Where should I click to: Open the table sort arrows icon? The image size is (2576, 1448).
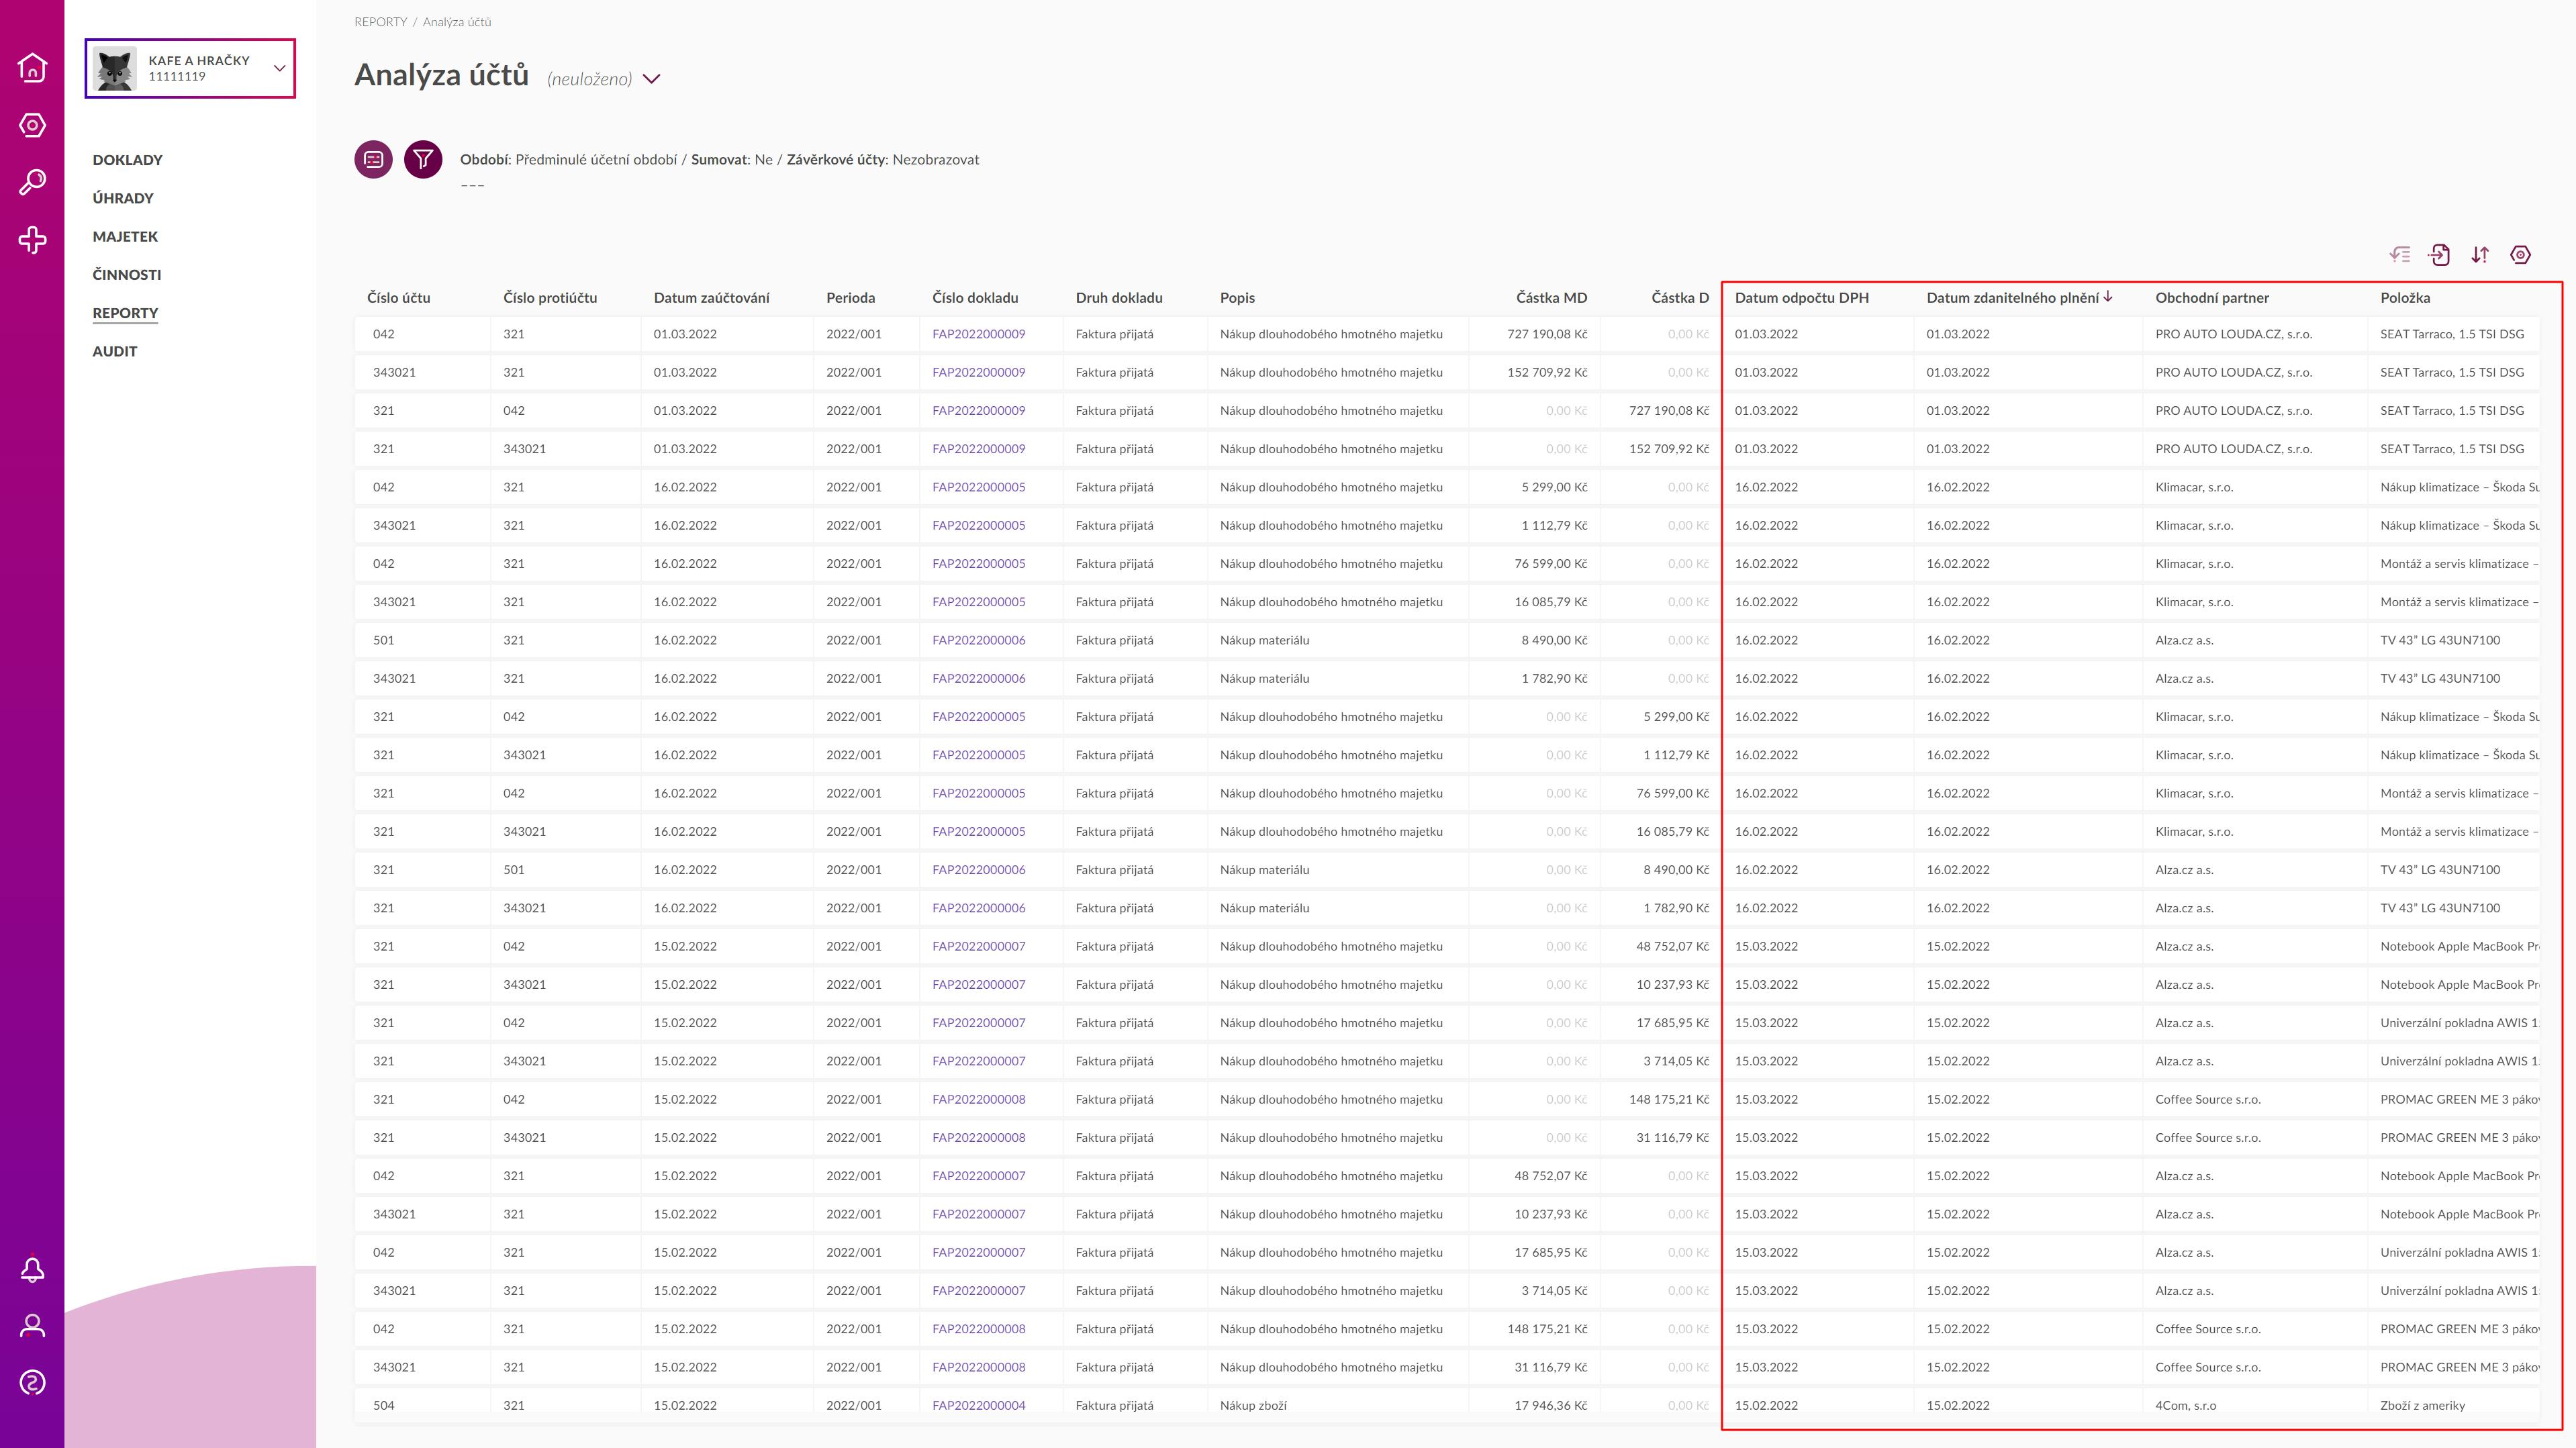point(2480,255)
